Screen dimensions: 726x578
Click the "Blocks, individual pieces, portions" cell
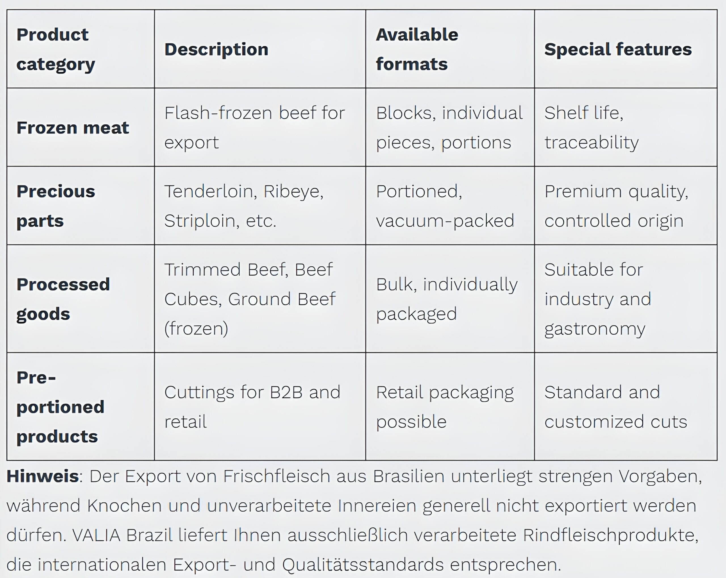click(x=449, y=127)
